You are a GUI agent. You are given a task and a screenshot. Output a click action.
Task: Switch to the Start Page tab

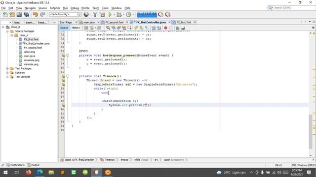click(66, 22)
